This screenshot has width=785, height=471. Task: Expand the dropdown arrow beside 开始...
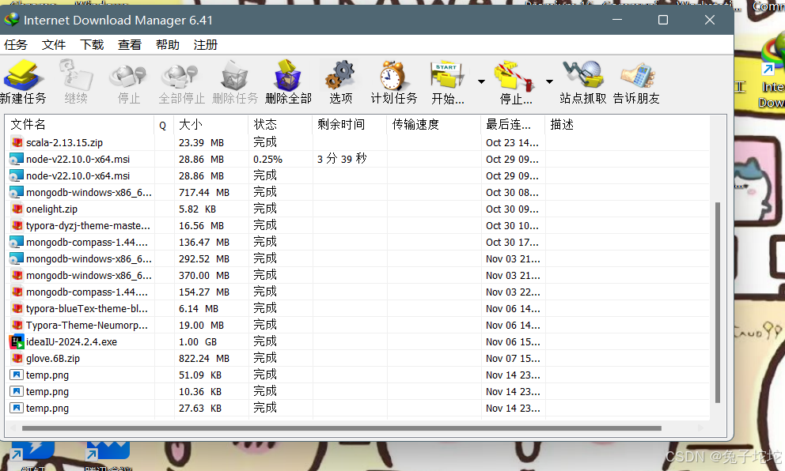click(x=481, y=81)
